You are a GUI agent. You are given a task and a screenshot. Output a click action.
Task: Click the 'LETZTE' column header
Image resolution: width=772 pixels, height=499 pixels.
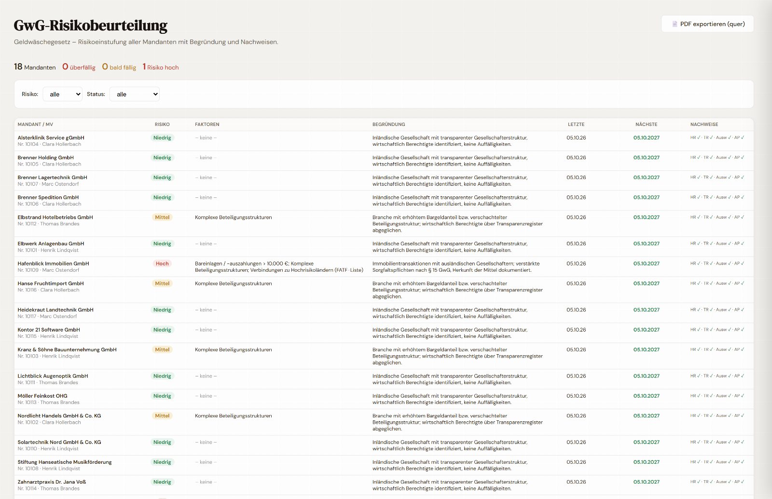[x=576, y=125]
